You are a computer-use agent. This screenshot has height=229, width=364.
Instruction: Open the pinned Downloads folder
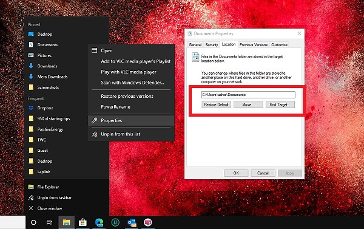pos(67,66)
